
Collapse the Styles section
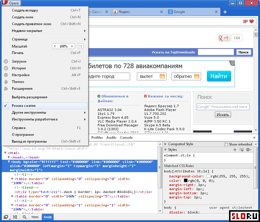[x=165, y=150]
